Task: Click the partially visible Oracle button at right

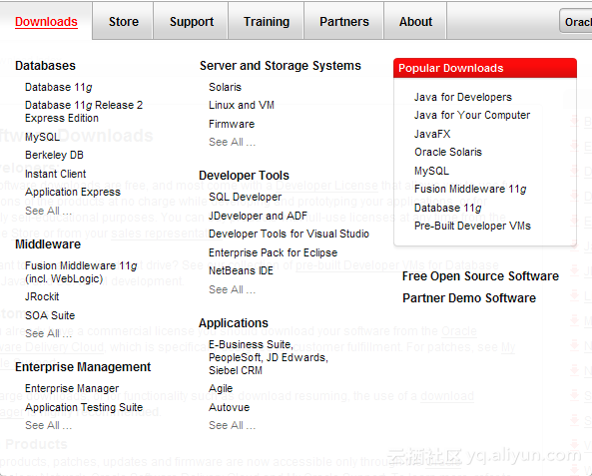Action: [x=576, y=22]
